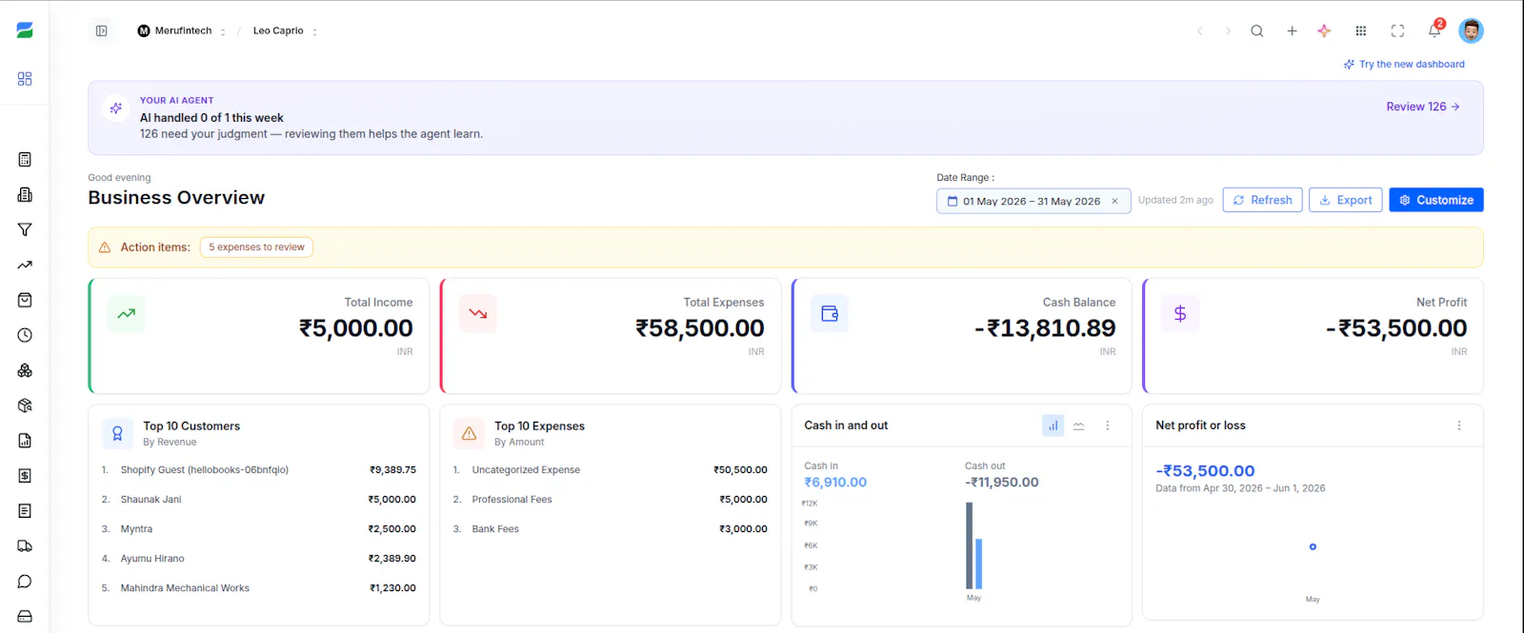Open the 5 expenses to review item
The width and height of the screenshot is (1524, 633).
256,247
